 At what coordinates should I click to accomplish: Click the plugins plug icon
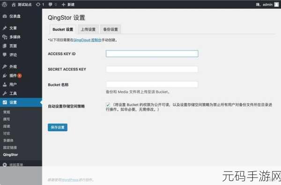5,76
